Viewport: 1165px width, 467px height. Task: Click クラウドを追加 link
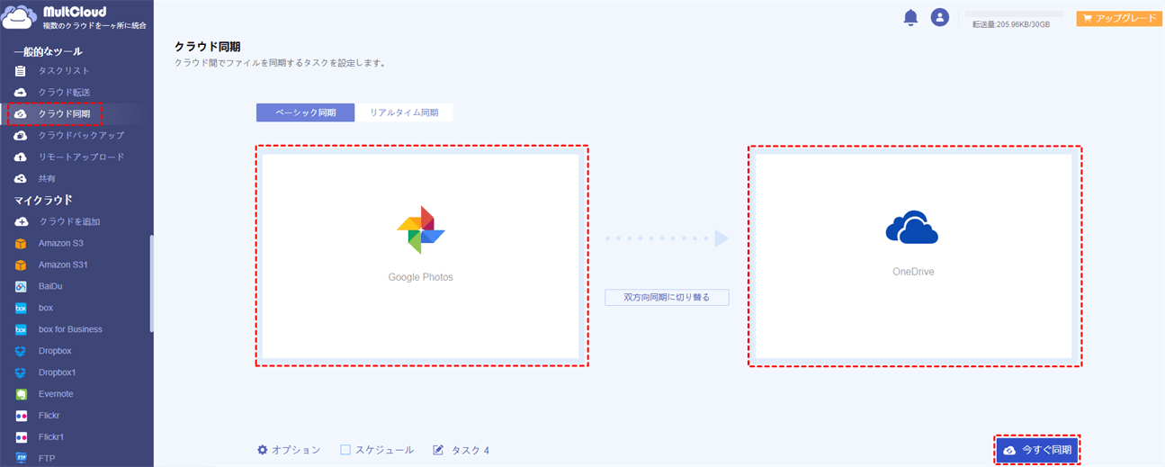click(69, 221)
